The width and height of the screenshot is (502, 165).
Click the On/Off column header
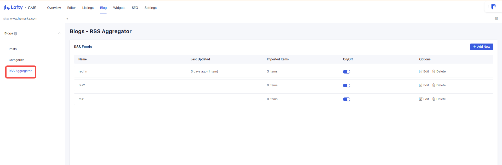coord(348,59)
